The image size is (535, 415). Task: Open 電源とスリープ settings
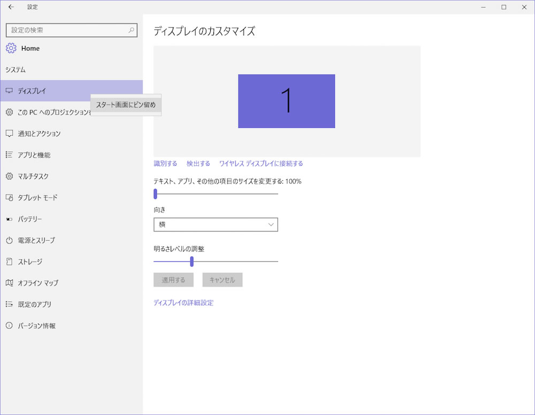click(71, 240)
